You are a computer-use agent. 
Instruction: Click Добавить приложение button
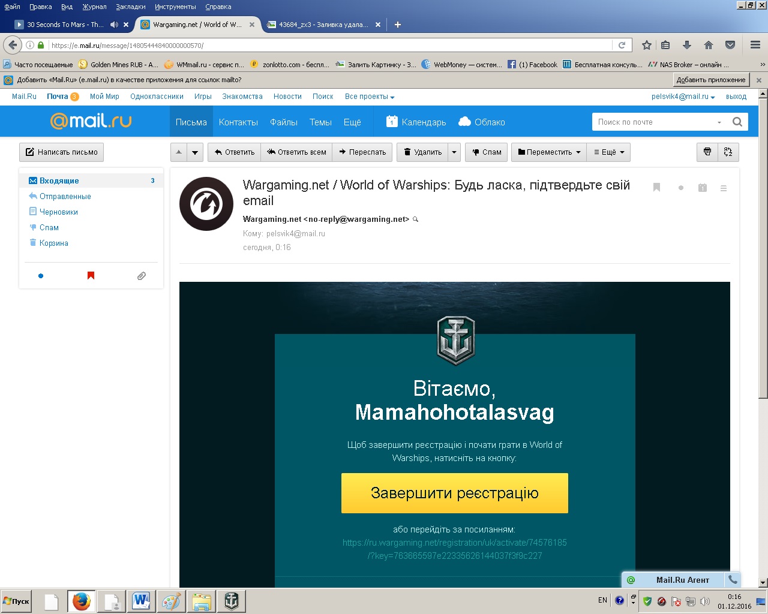711,80
